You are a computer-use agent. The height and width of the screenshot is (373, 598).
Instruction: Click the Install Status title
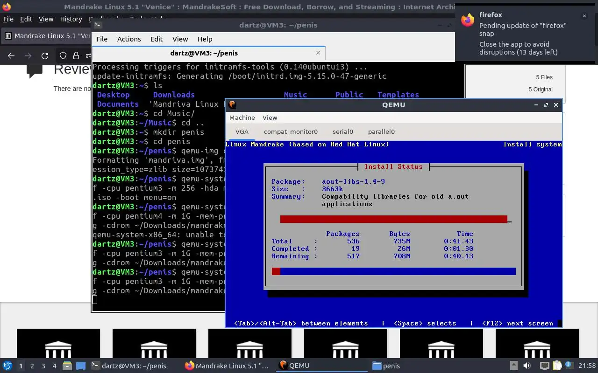point(393,166)
